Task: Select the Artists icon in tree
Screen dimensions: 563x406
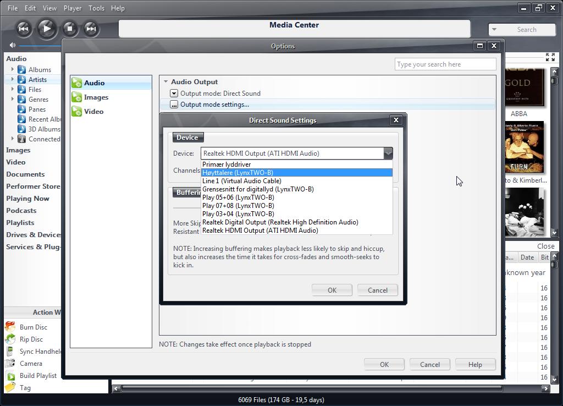Action: pyautogui.click(x=22, y=79)
